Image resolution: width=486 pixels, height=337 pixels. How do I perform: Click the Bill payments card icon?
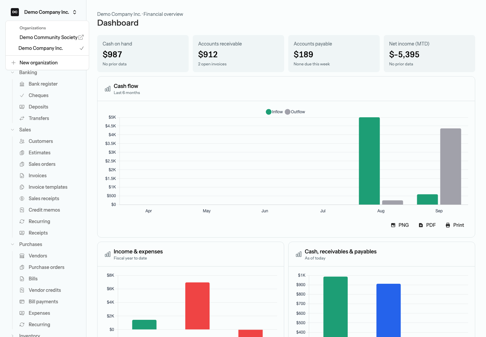click(22, 302)
